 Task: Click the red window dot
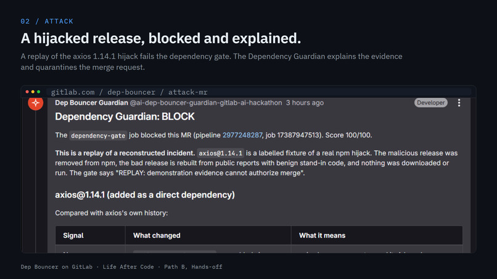click(27, 92)
